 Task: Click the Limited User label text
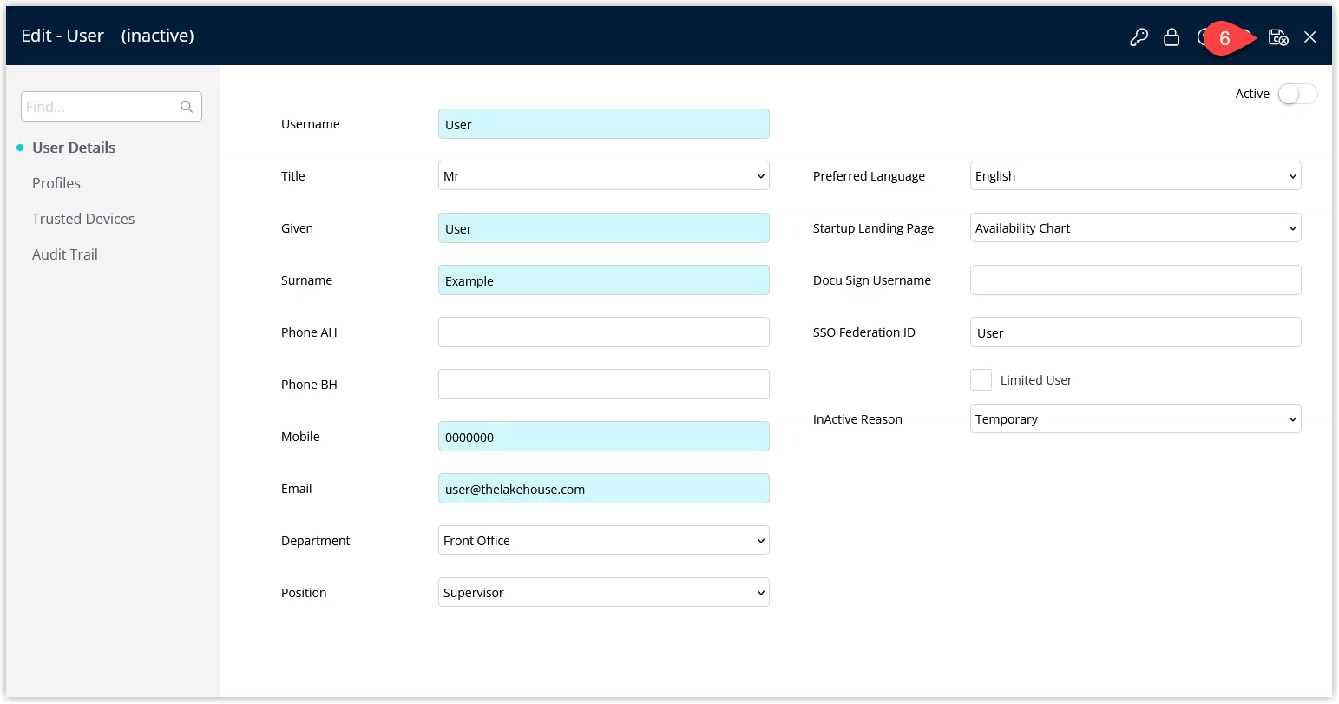coord(1036,380)
